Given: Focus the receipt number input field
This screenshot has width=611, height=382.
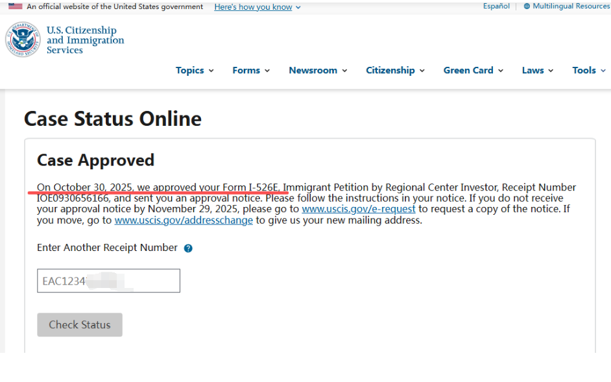Looking at the screenshot, I should pyautogui.click(x=108, y=281).
